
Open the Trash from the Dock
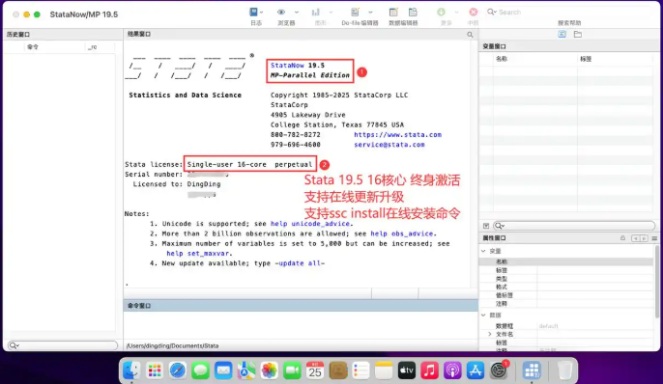pyautogui.click(x=564, y=370)
